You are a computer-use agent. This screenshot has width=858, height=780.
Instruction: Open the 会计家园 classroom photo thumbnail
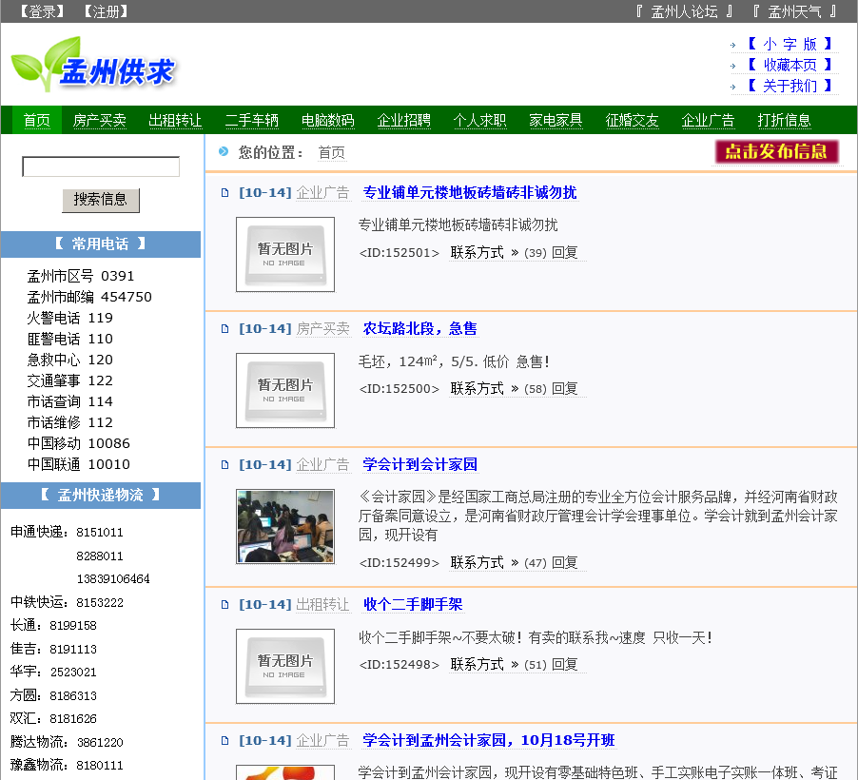pyautogui.click(x=285, y=526)
